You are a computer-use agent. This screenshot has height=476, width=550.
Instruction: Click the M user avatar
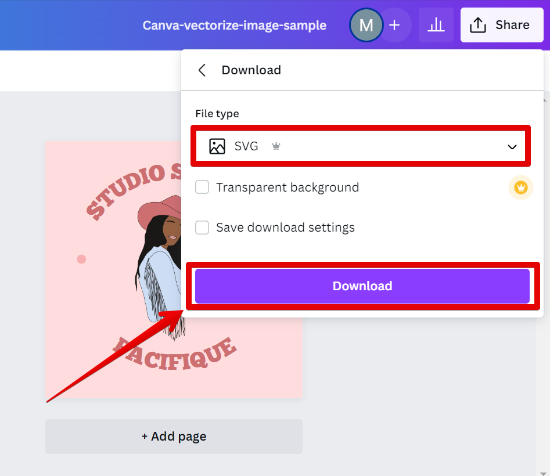coord(366,26)
